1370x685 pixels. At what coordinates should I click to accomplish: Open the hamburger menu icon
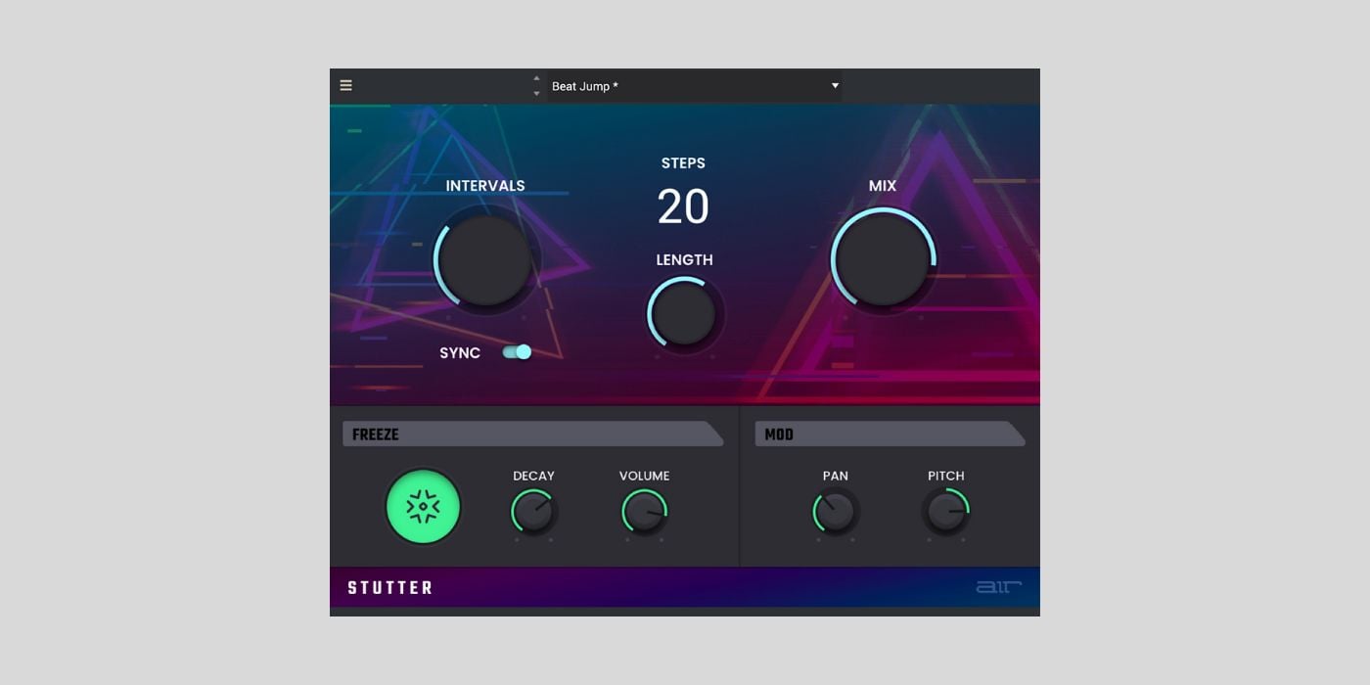(345, 85)
